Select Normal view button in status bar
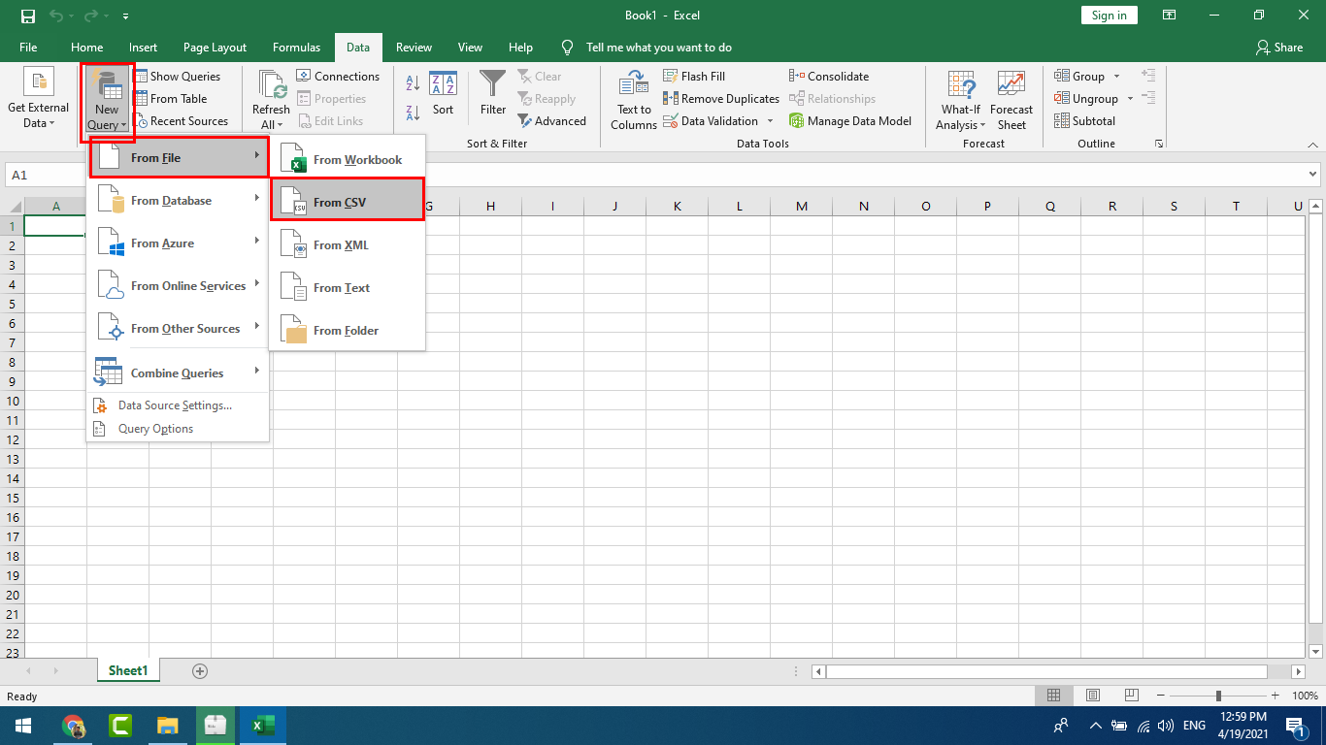Screen dimensions: 1326x745 tap(1054, 696)
